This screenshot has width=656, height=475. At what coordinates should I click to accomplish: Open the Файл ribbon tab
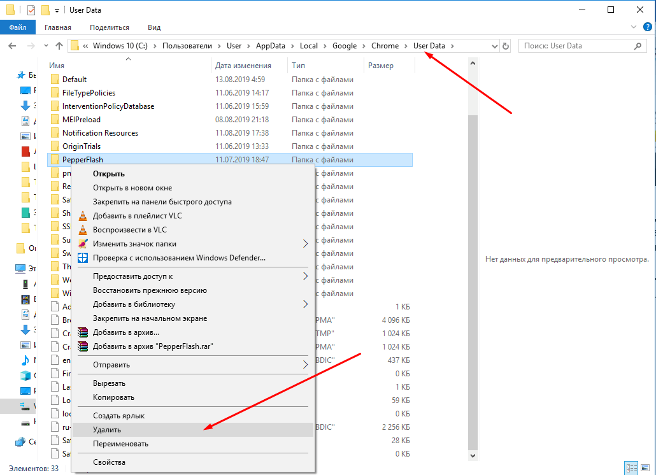18,27
